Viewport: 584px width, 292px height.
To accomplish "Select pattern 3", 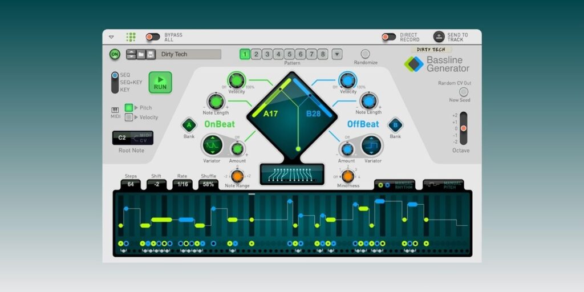I will click(x=267, y=54).
